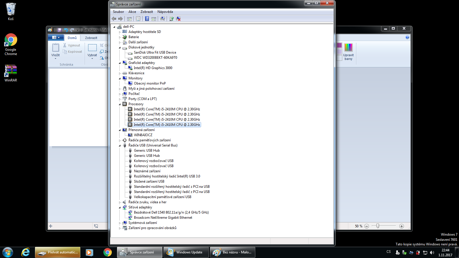Collapse the Procesory node

120,104
